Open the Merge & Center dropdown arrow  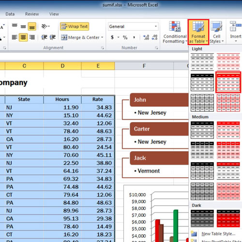102,37
